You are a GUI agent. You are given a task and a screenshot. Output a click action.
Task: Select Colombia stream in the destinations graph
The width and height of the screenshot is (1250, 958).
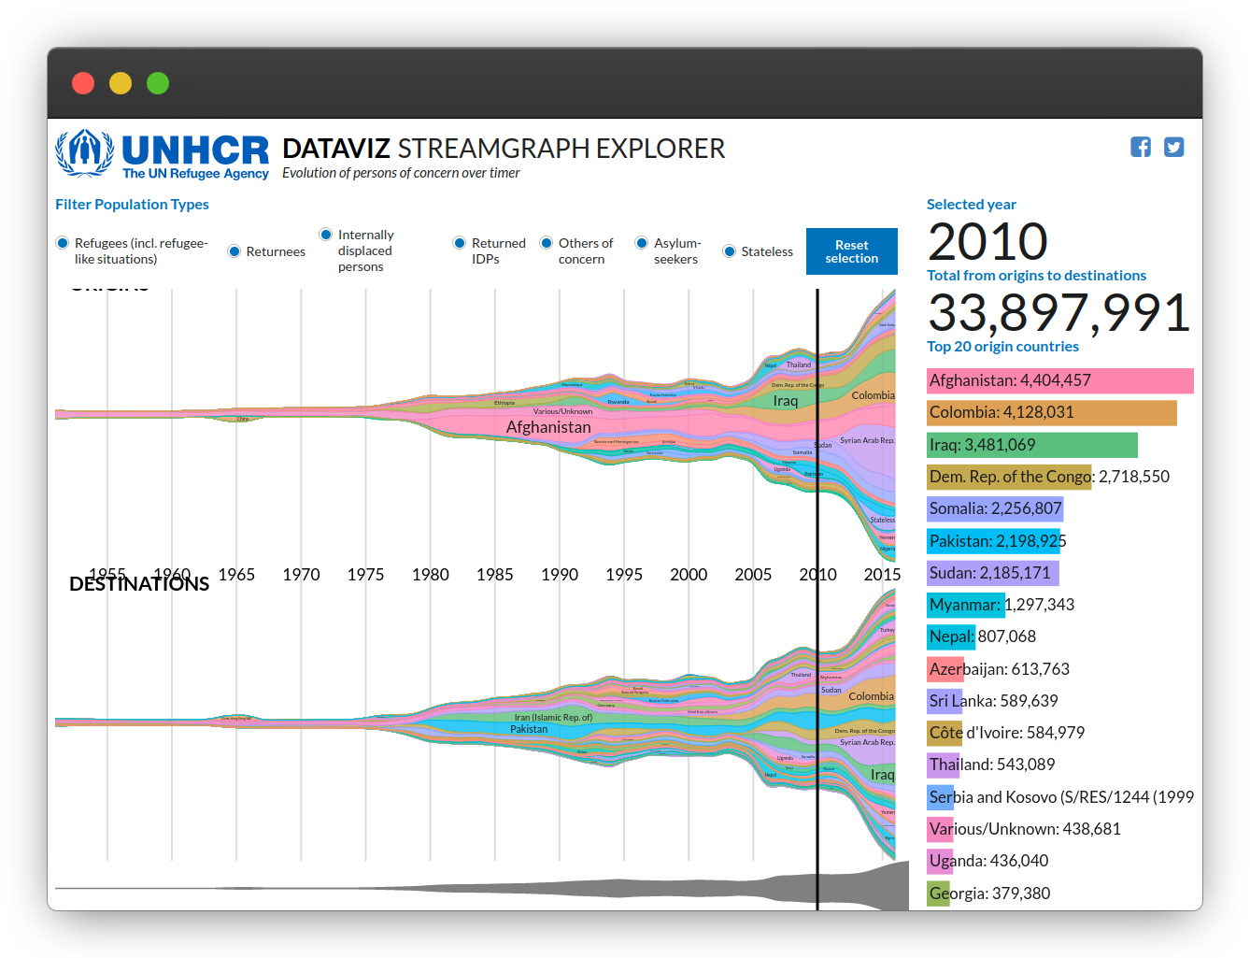(871, 696)
